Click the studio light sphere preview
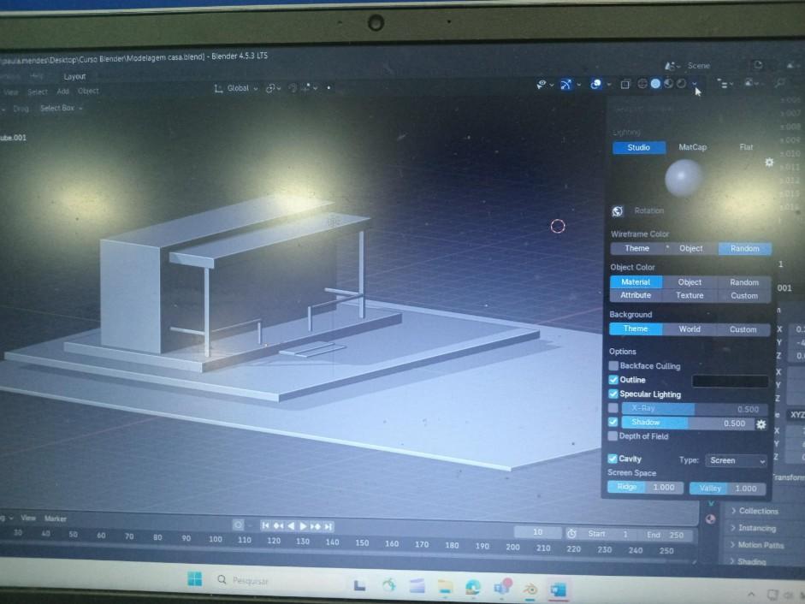Image resolution: width=805 pixels, height=604 pixels. (x=684, y=178)
